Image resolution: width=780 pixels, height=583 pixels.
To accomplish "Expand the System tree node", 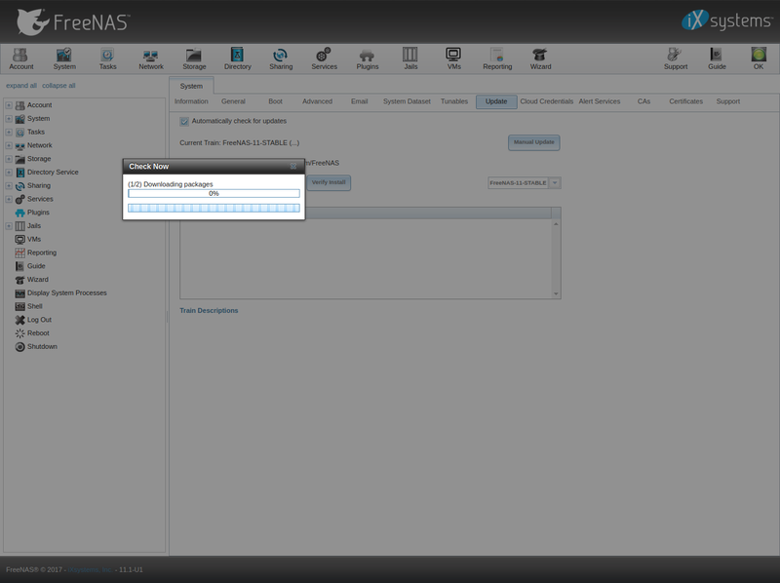I will (x=9, y=119).
